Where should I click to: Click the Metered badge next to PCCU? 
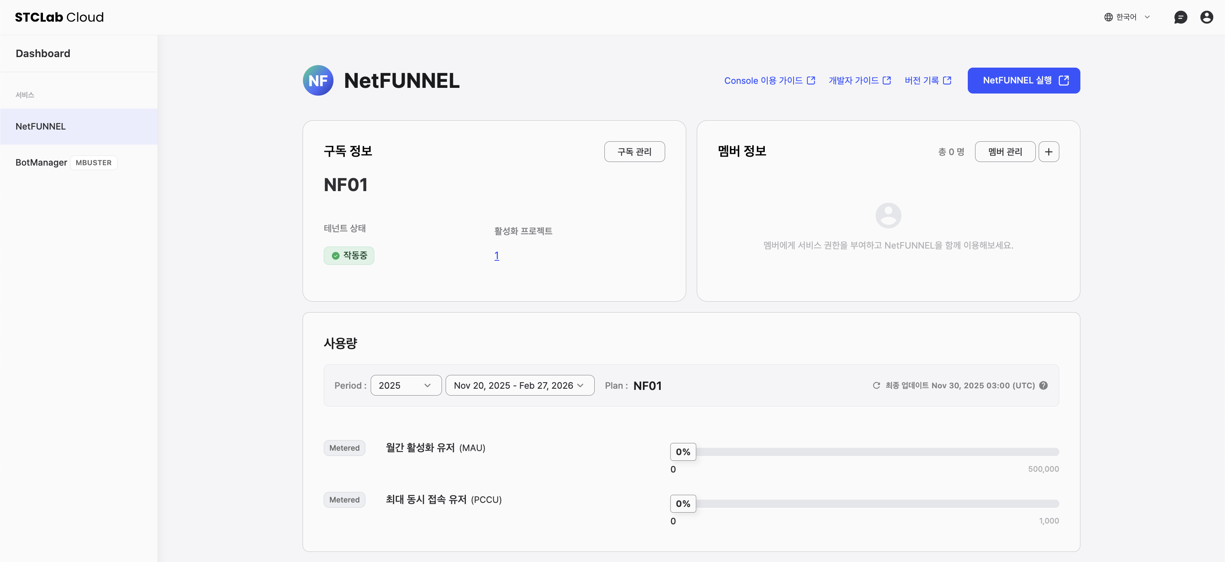[344, 499]
